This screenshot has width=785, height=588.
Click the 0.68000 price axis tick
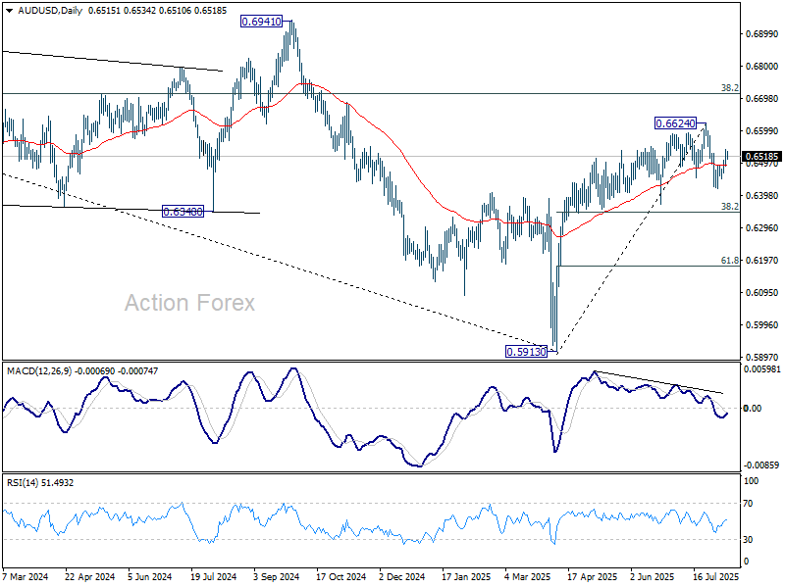[762, 67]
